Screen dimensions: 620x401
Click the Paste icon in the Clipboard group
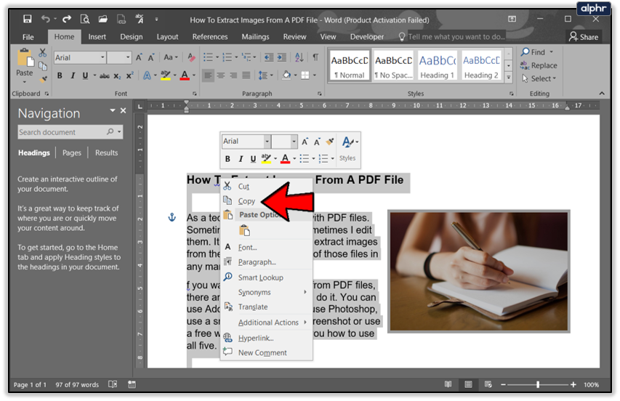click(x=25, y=60)
